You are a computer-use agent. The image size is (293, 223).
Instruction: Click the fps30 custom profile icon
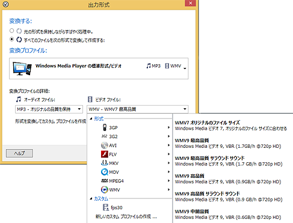point(105,207)
